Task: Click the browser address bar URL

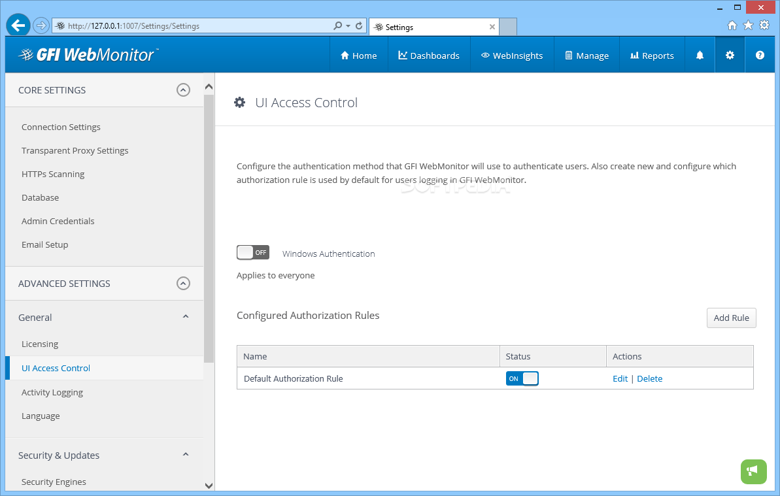Action: (x=133, y=26)
